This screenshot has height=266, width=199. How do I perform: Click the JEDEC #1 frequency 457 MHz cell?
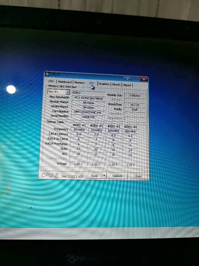(79, 129)
